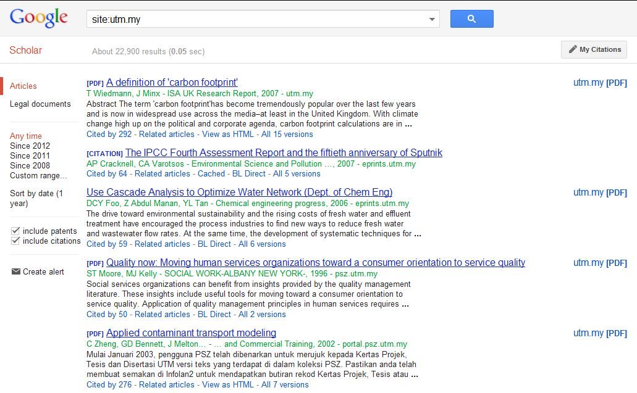Screen dimensions: 637x393
Task: Click 'Cited by 59' link
Action: click(x=107, y=244)
